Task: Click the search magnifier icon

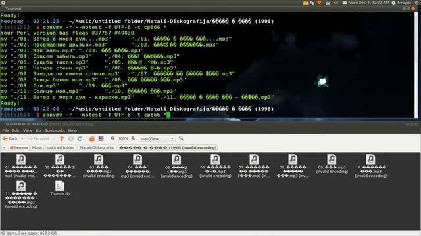Action: [182, 138]
